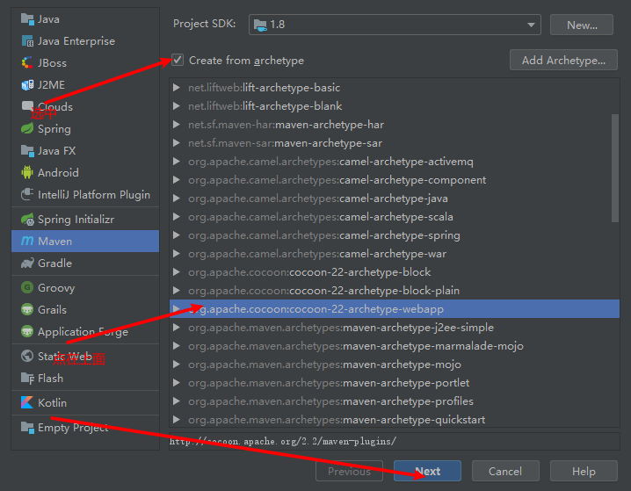Select camel-archetype-java archetype row
This screenshot has height=491, width=631.
pos(395,199)
